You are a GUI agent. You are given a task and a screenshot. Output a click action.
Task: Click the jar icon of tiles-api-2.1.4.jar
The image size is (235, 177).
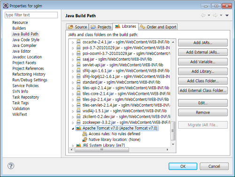78,88
